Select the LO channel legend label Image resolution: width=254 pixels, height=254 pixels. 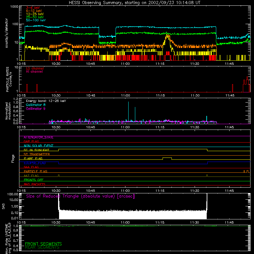pyautogui.click(x=35, y=68)
